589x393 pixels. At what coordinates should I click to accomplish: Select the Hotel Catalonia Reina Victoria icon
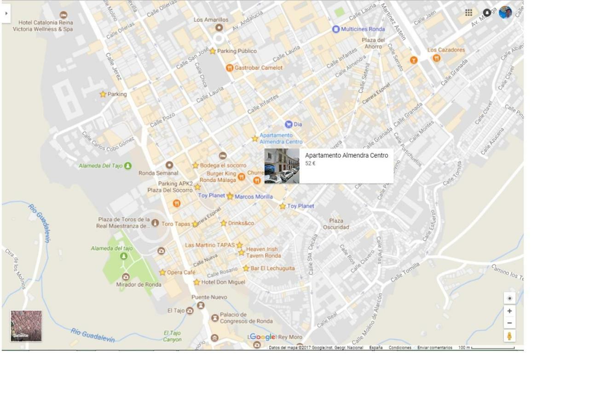(64, 15)
